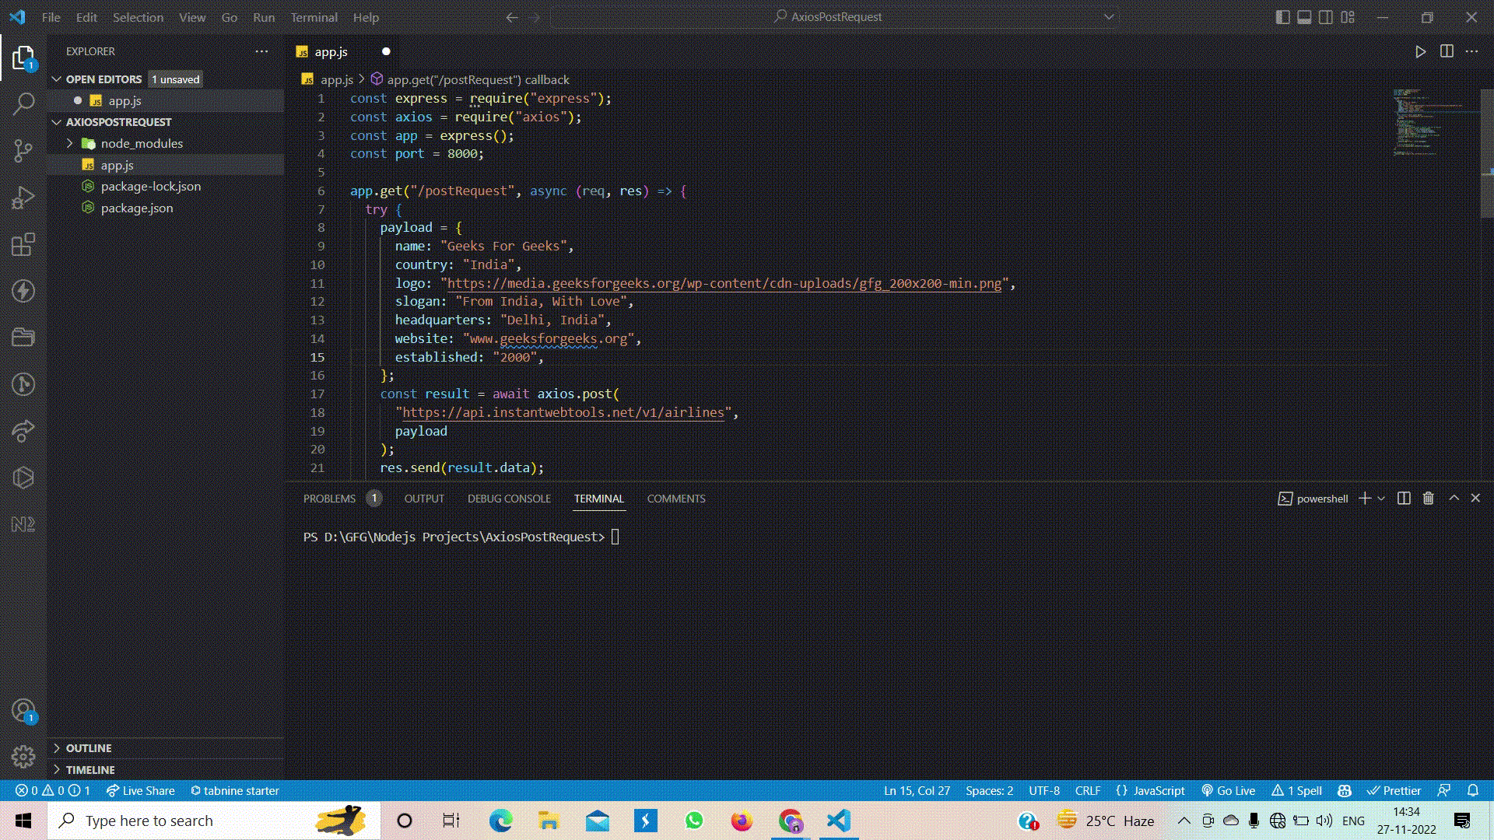This screenshot has height=840, width=1494.
Task: Expand the node_modules folder
Action: point(69,143)
